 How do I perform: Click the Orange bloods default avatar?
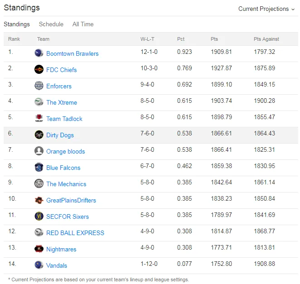click(39, 151)
